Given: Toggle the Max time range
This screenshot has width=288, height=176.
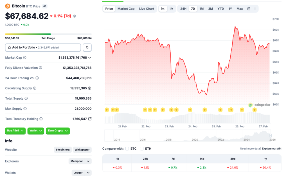Looking at the screenshot, I should 239,9.
